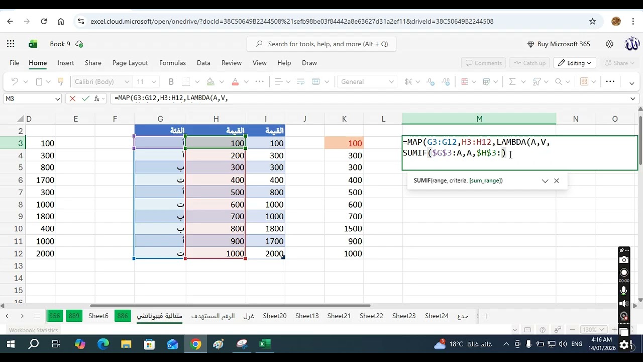The image size is (643, 362).
Task: Collapse the SUMIF function tooltip chevron
Action: [545, 181]
